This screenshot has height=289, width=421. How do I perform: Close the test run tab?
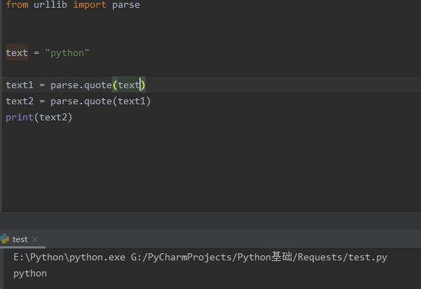tap(35, 239)
